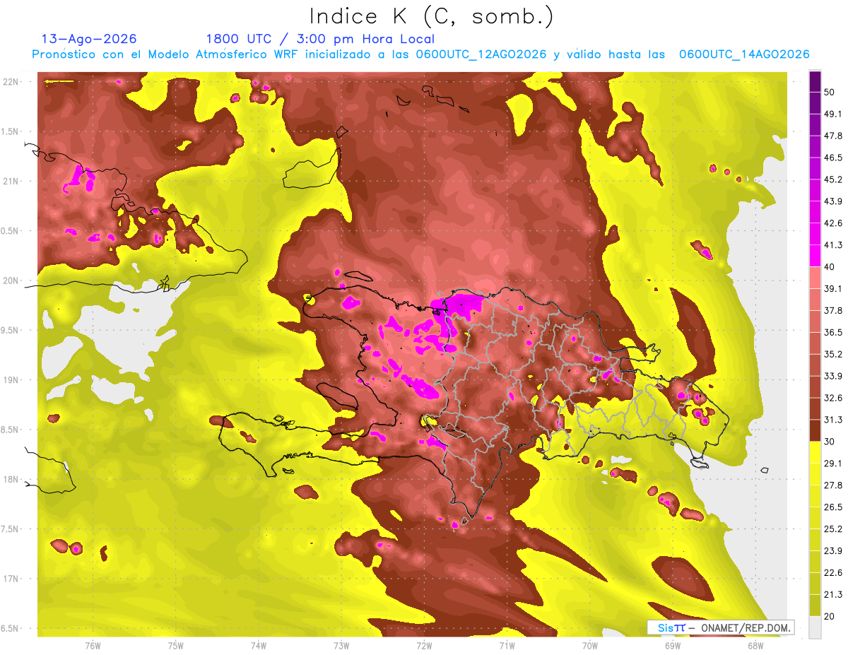Image resolution: width=848 pixels, height=655 pixels.
Task: Click the dark purple color band above 50
Action: coord(815,82)
